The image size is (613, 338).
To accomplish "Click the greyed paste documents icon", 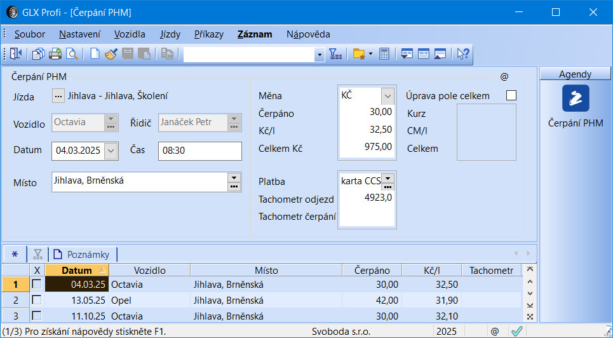I will 167,54.
